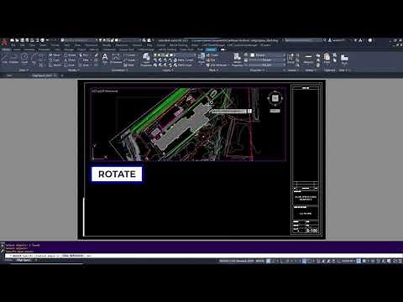Image resolution: width=403 pixels, height=302 pixels.
Task: Activate the Scale command
Action: [x=70, y=65]
